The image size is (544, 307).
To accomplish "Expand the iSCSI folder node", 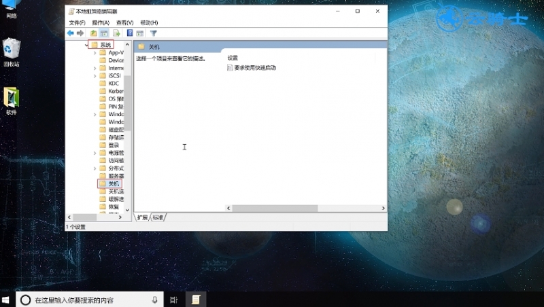I will pyautogui.click(x=95, y=76).
